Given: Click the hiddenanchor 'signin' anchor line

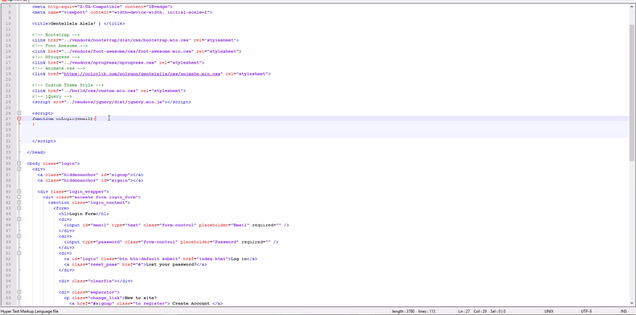Looking at the screenshot, I should [x=91, y=181].
